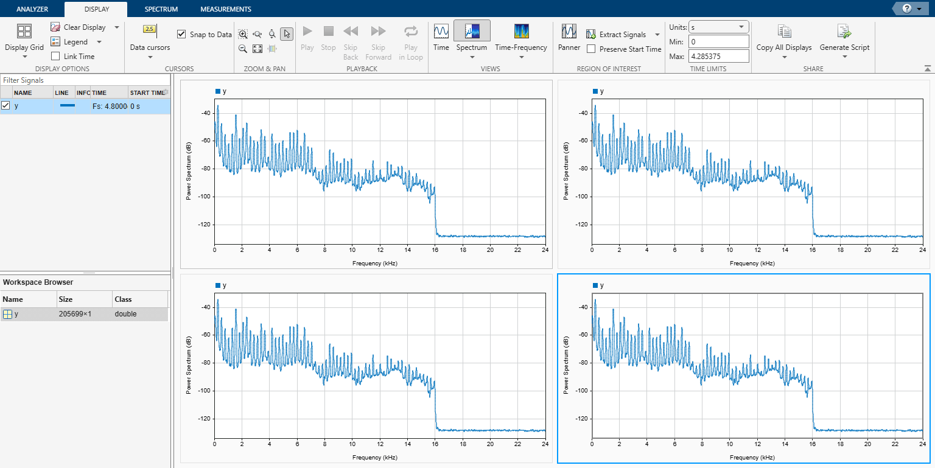Click the Skip Back button

[x=351, y=31]
